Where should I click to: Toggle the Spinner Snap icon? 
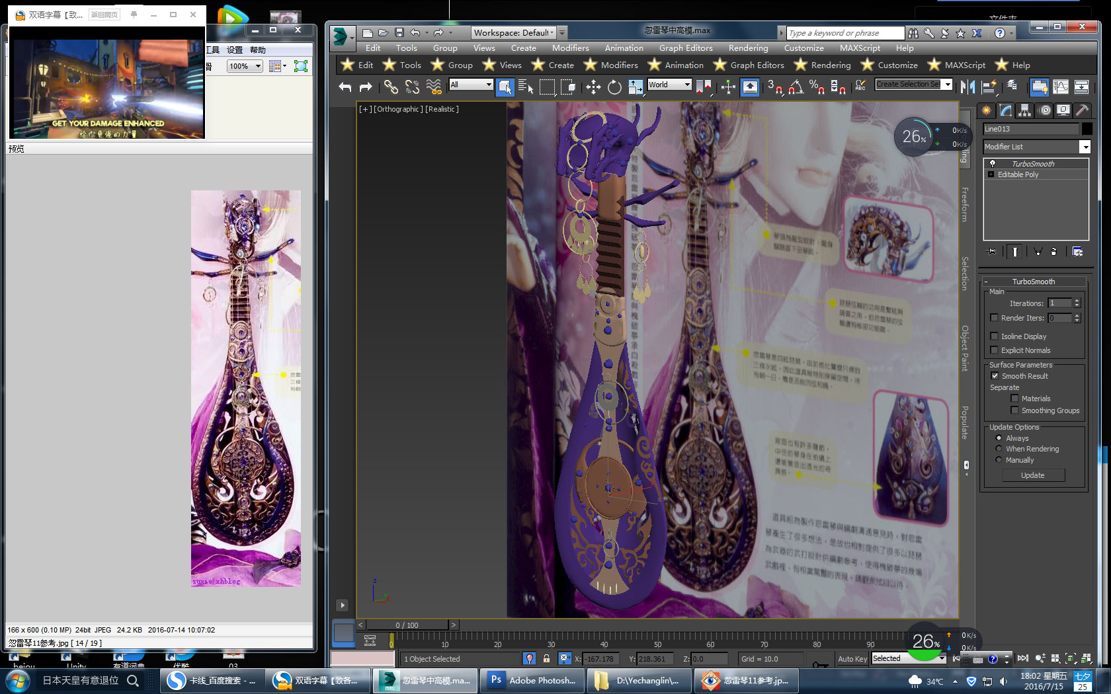point(838,87)
